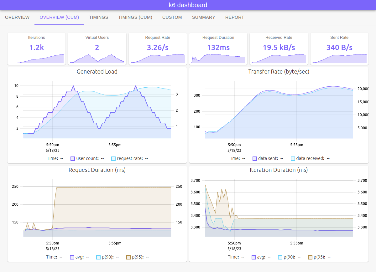Go to the CUSTOM tab

(x=172, y=17)
